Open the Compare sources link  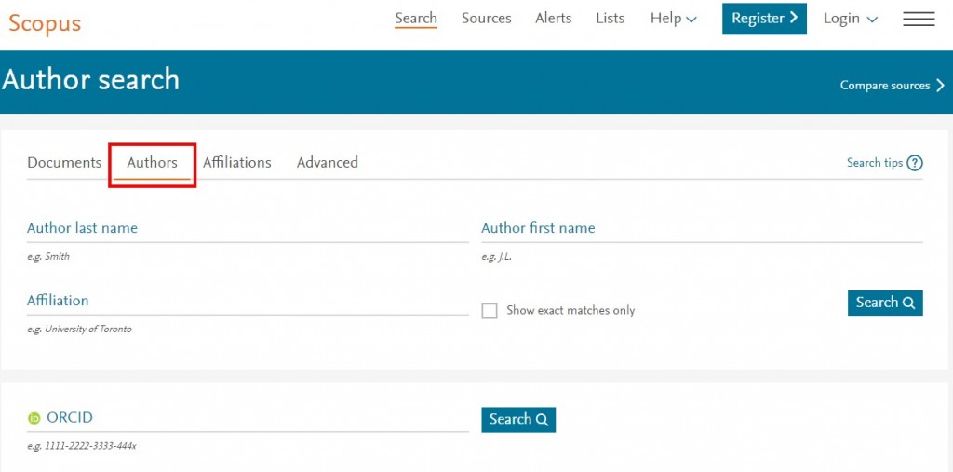coord(893,86)
